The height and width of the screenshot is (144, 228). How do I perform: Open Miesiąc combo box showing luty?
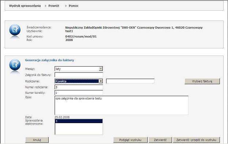click(x=79, y=69)
